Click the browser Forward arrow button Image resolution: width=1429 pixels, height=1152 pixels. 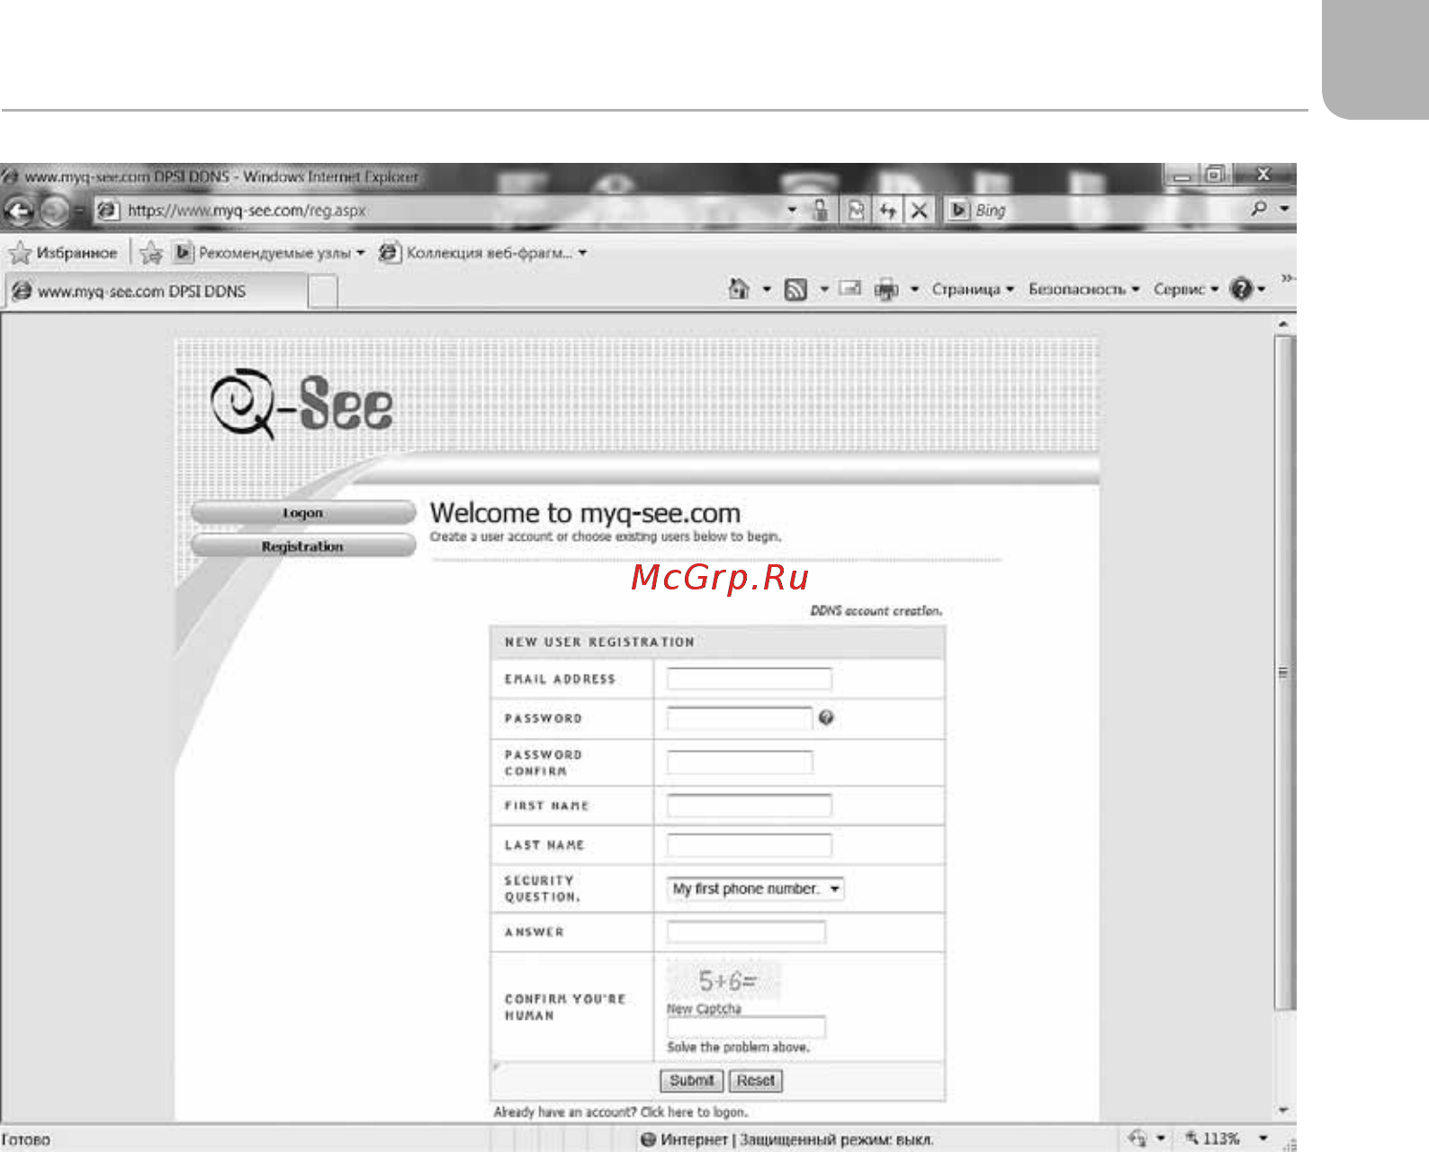coord(54,211)
